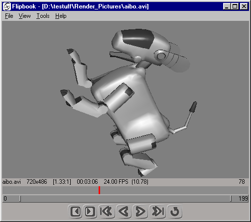This screenshot has height=222, width=251.
Task: Step back one frame button
Action: [x=76, y=211]
